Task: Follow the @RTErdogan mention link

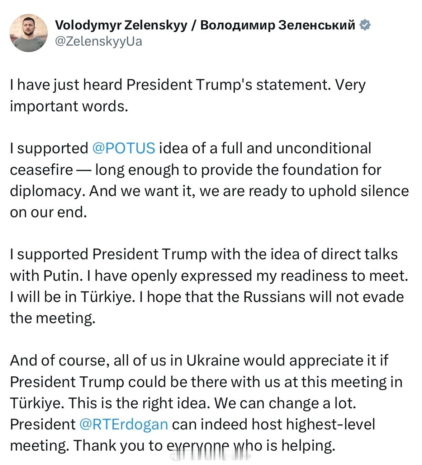Action: tap(123, 424)
